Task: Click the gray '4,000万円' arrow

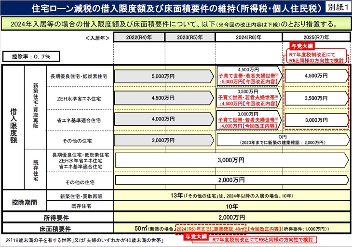Action: [x=164, y=119]
